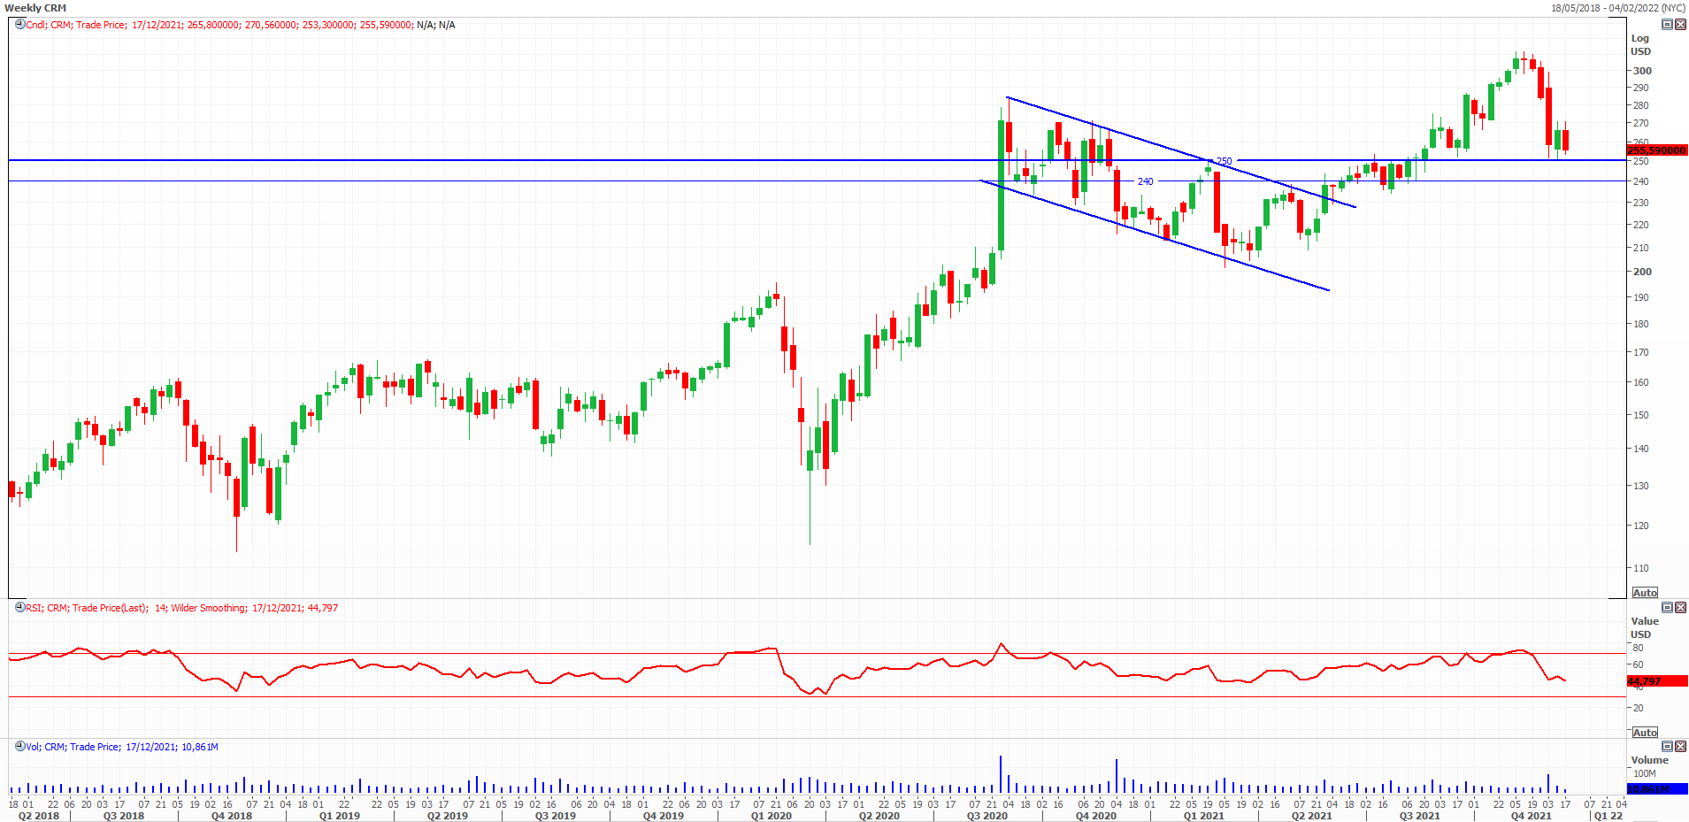Click the clock icon beside Cndl legend
Screen dimensions: 1689x822
point(19,25)
